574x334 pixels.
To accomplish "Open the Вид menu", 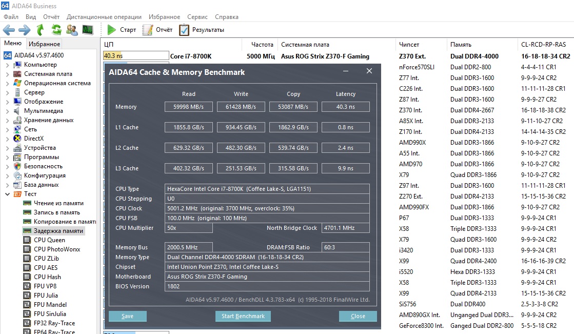I will point(31,17).
